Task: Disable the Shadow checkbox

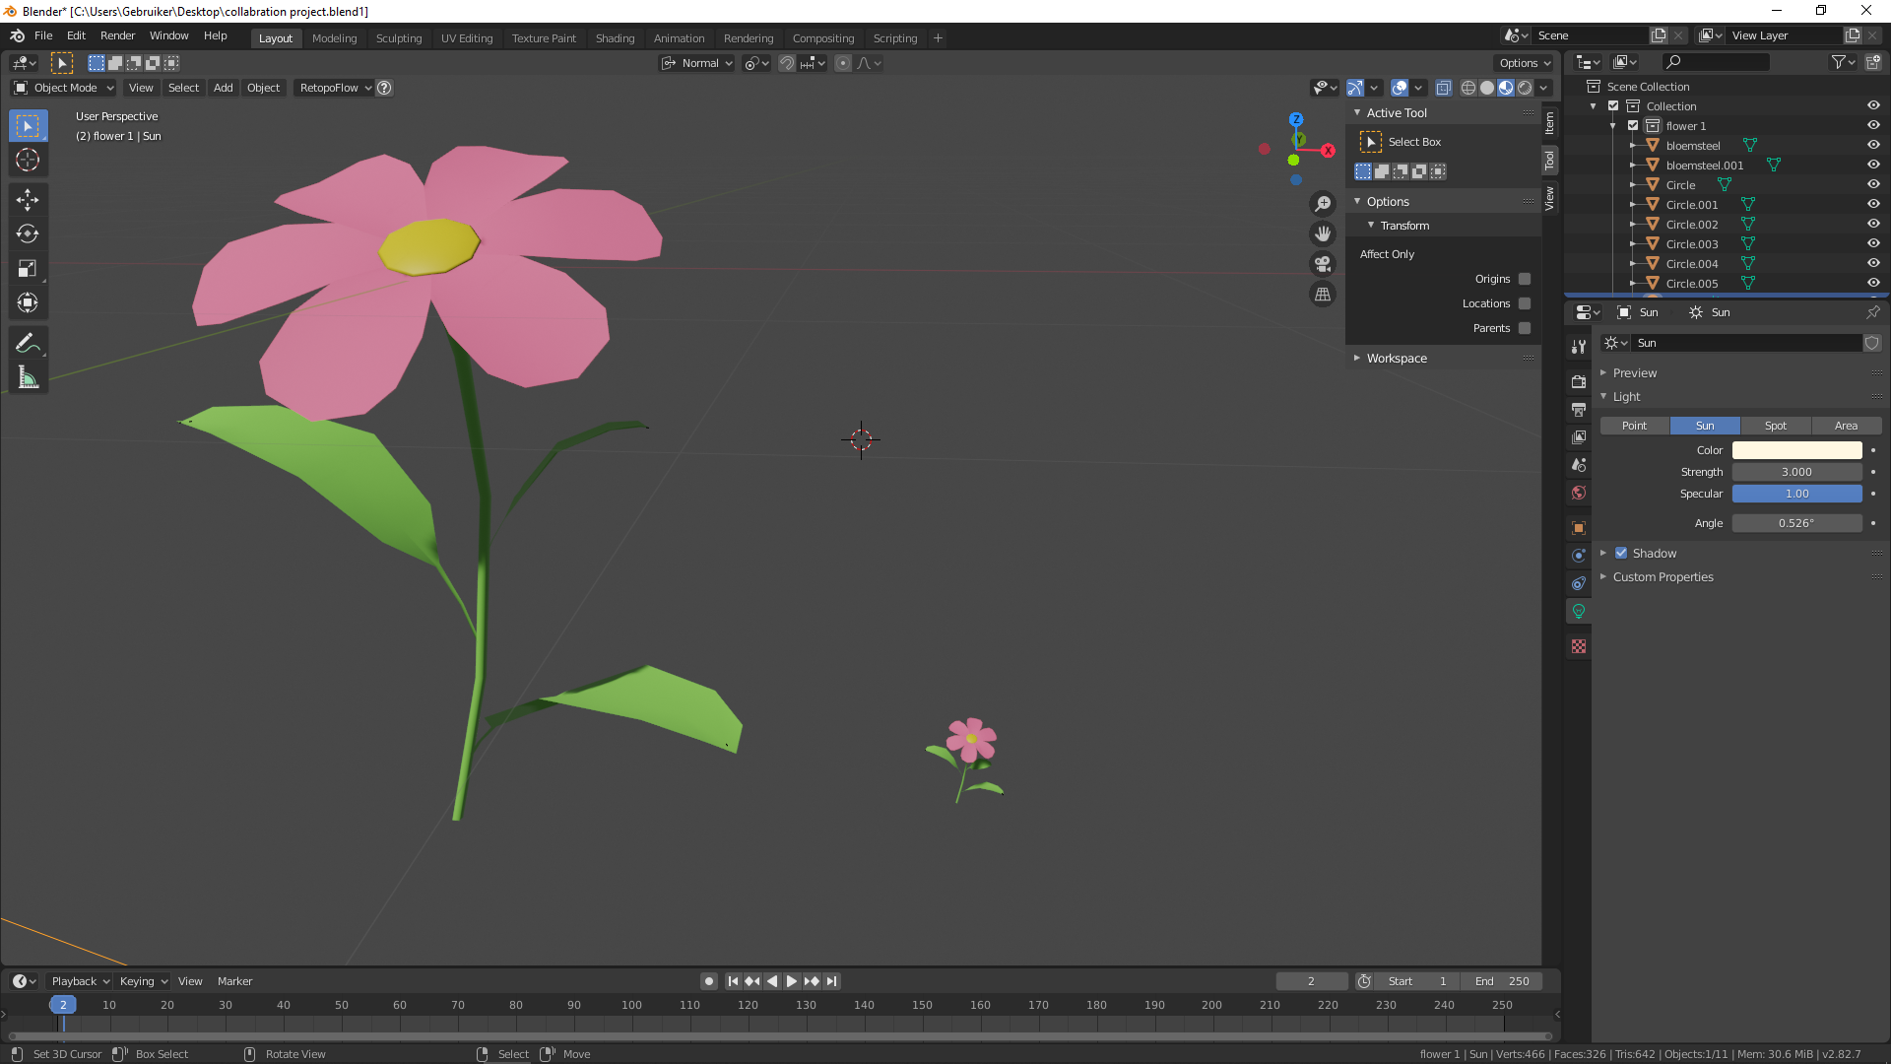Action: point(1621,554)
